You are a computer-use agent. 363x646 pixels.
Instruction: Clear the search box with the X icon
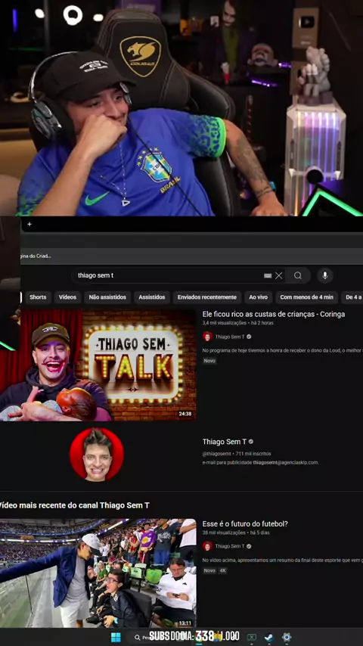(x=279, y=275)
